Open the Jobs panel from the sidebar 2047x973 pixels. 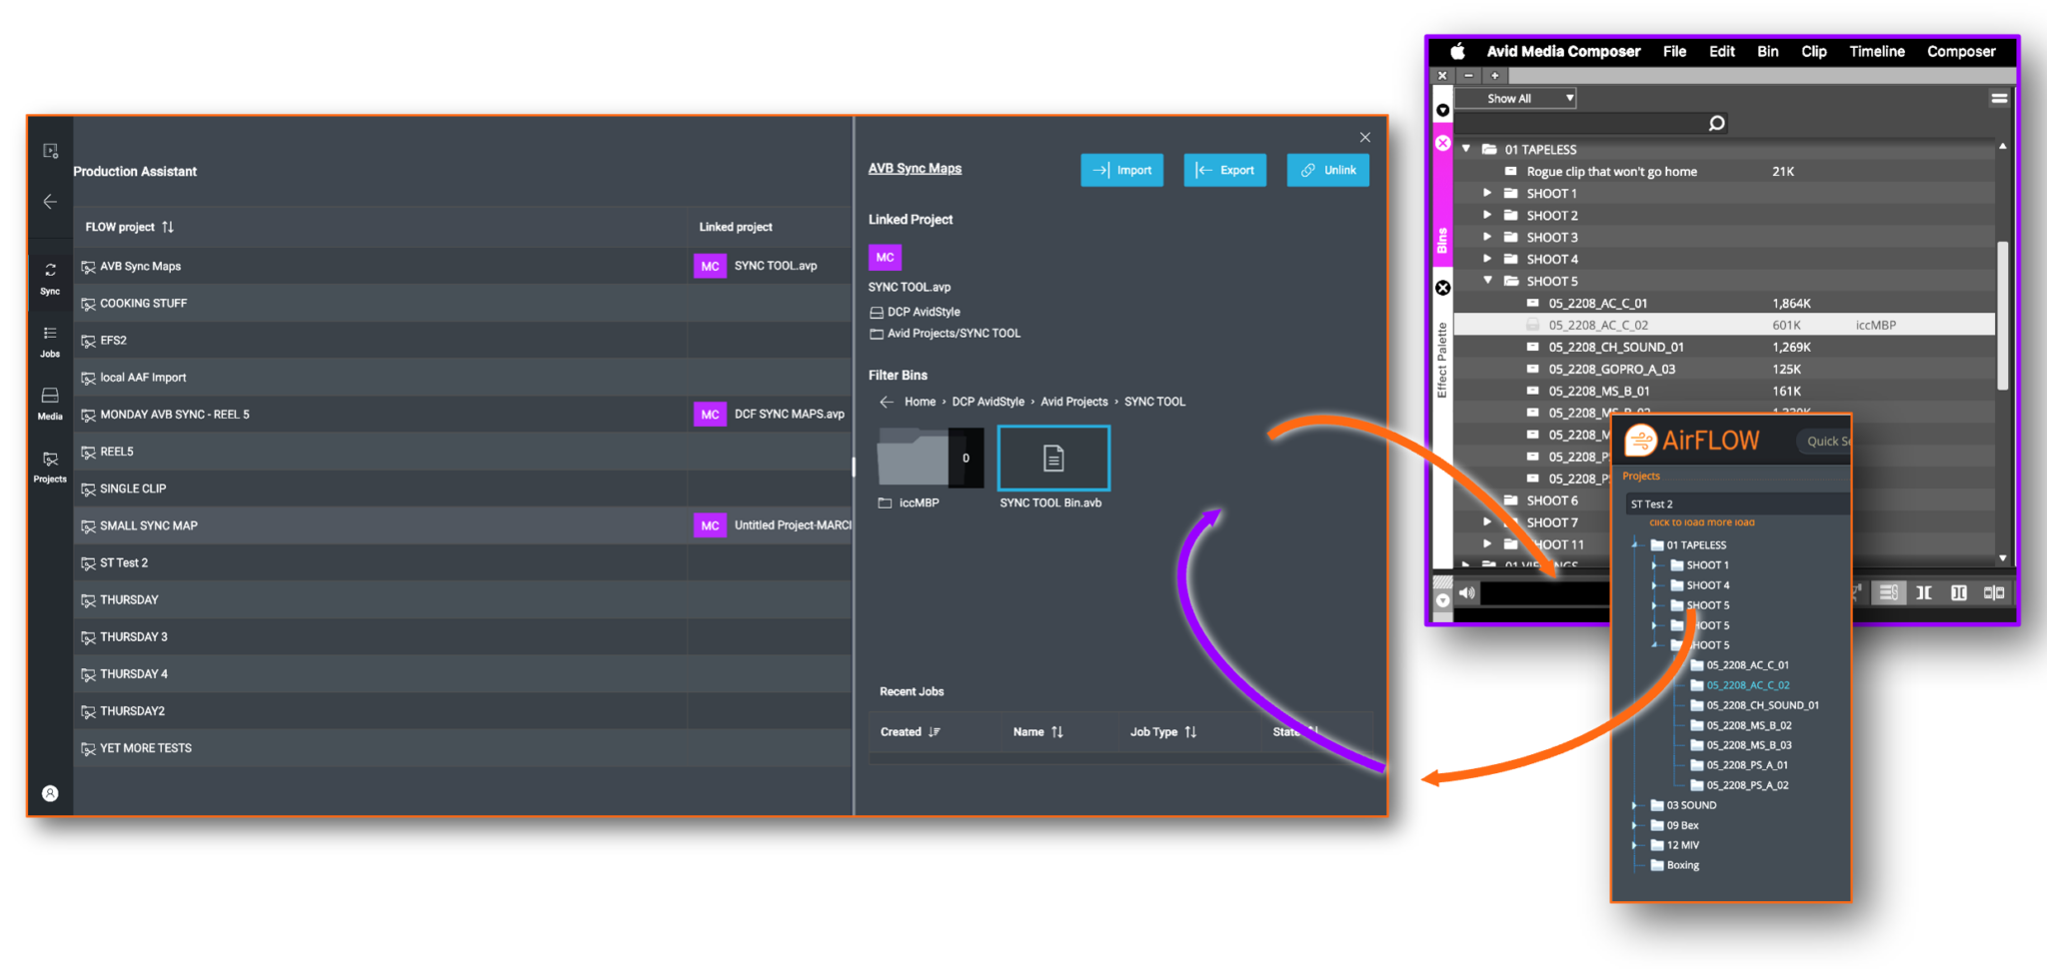(49, 341)
